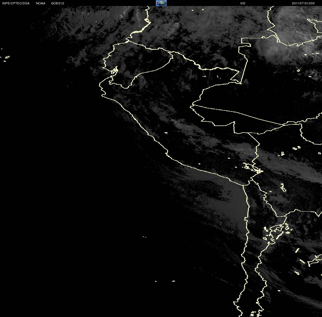Image resolution: width=322 pixels, height=317 pixels.
Task: Click the VIS channel label
Action: (x=243, y=3)
